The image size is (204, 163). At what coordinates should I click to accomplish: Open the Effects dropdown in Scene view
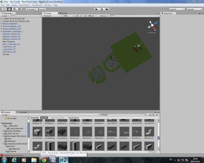click(x=92, y=16)
